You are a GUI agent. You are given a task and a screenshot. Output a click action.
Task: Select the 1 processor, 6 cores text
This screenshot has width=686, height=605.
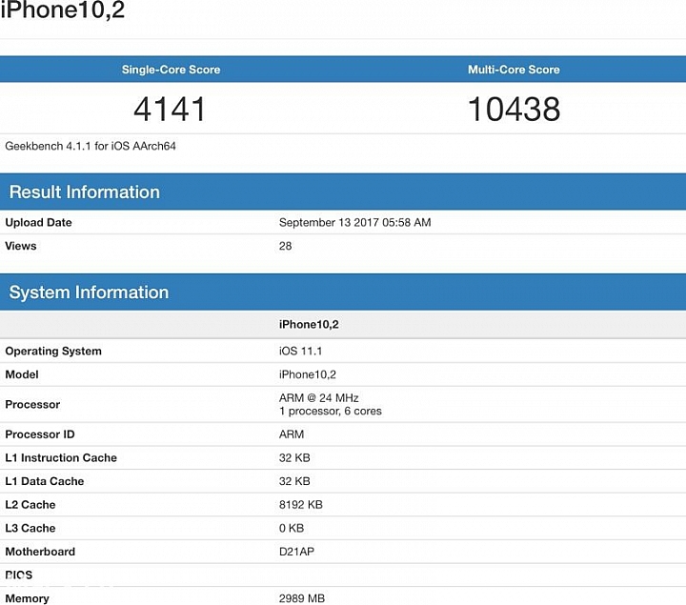pyautogui.click(x=331, y=411)
